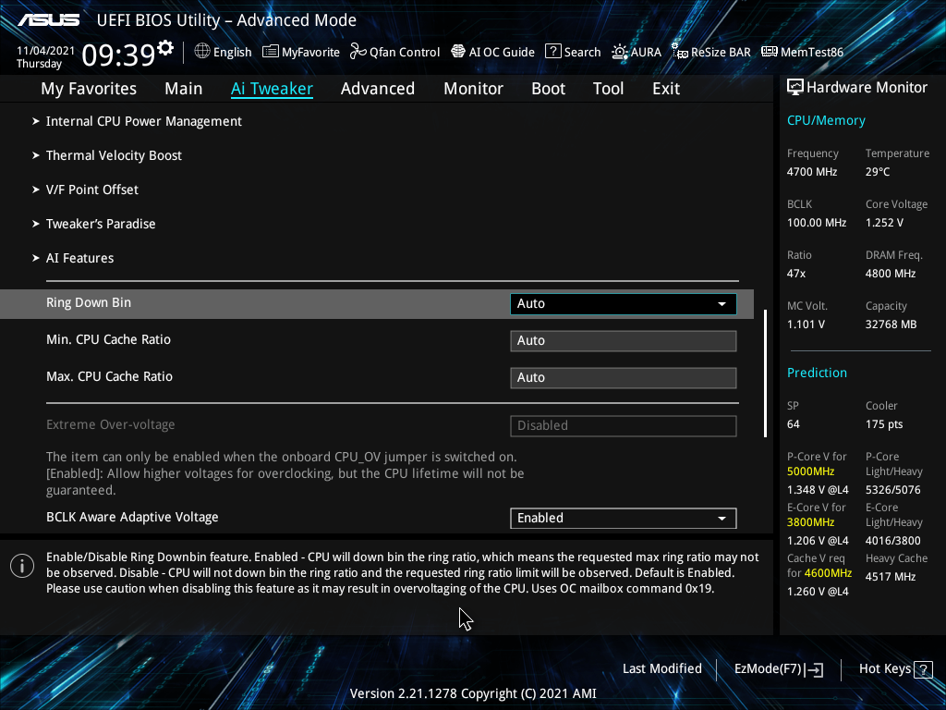Image resolution: width=946 pixels, height=710 pixels.
Task: Click the MyFavorite label
Action: pyautogui.click(x=310, y=53)
